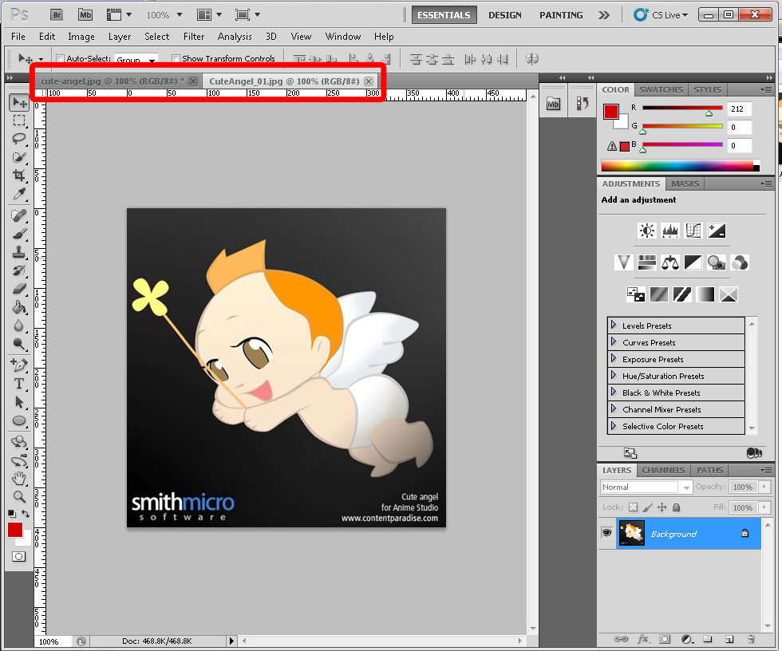Activate the Crop tool

pyautogui.click(x=19, y=176)
